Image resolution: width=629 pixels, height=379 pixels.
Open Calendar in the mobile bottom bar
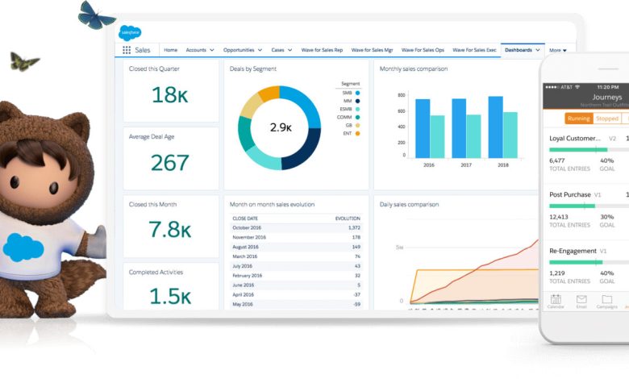tap(556, 301)
